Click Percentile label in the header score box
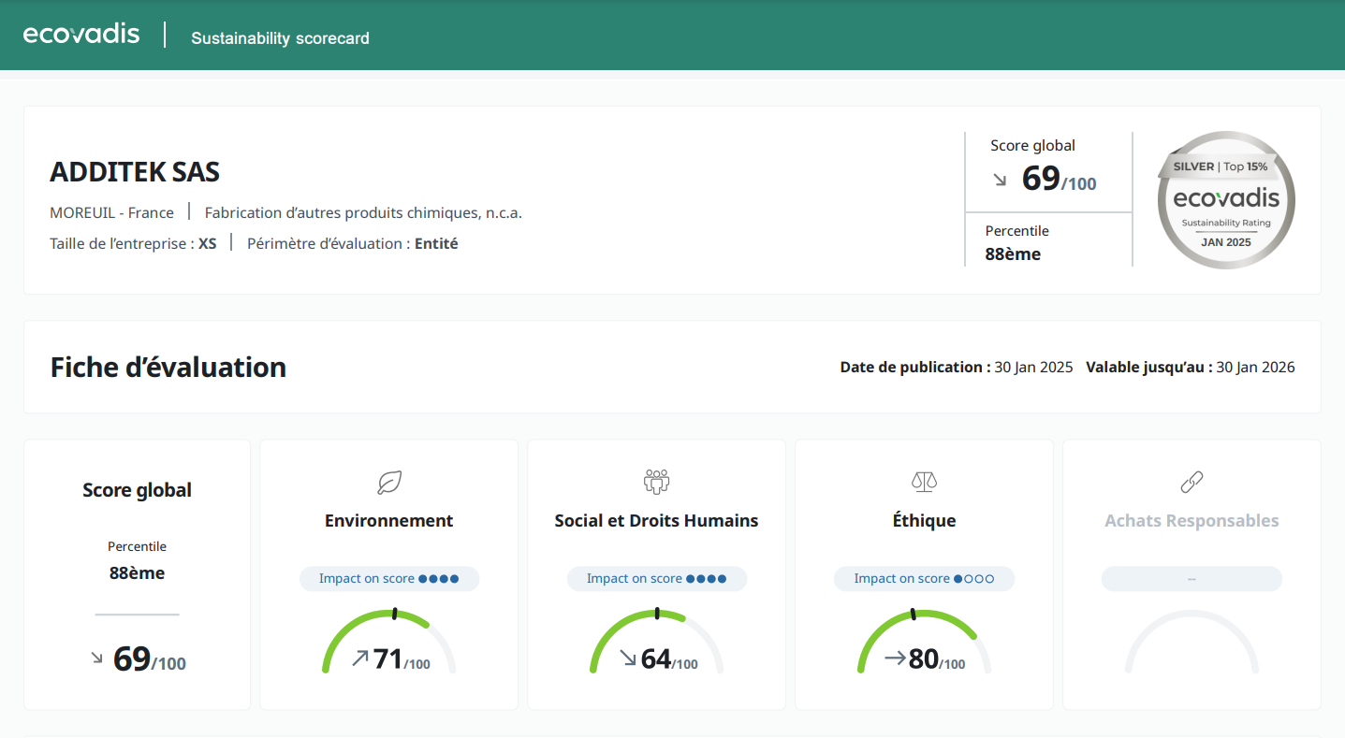The image size is (1345, 738). coord(1017,230)
